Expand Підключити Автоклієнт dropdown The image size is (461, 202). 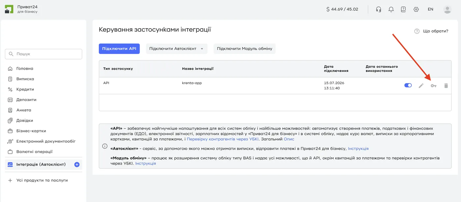click(x=177, y=49)
